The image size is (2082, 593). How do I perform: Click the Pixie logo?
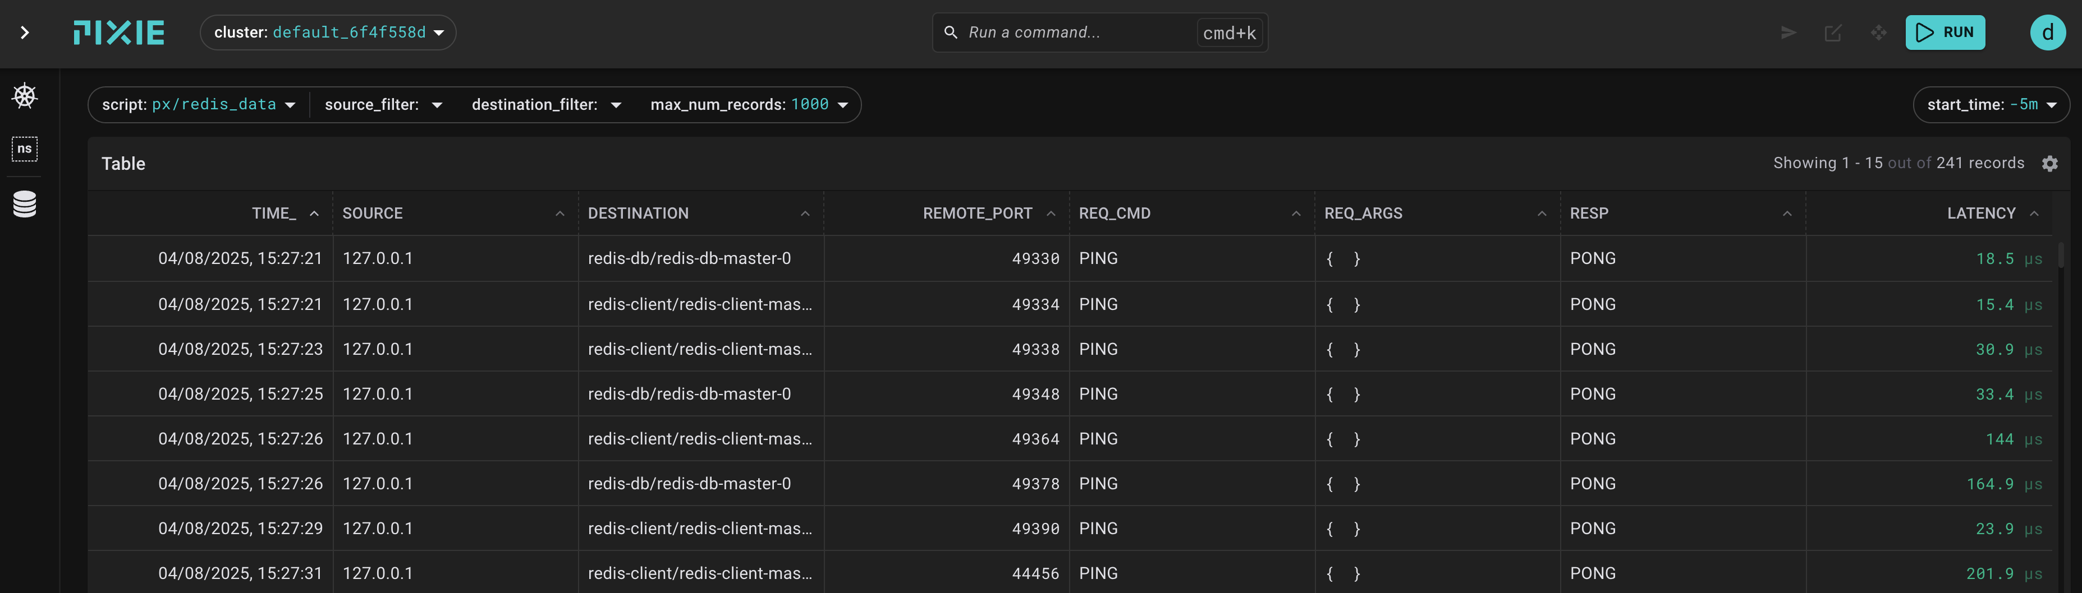tap(119, 33)
